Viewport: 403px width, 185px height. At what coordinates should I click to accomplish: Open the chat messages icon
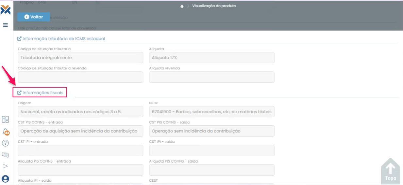tap(5, 155)
